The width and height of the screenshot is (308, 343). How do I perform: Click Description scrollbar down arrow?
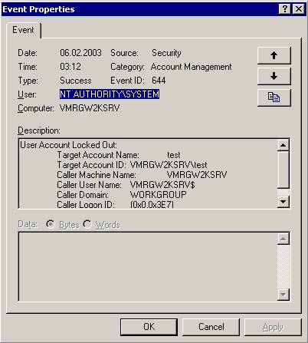(283, 202)
